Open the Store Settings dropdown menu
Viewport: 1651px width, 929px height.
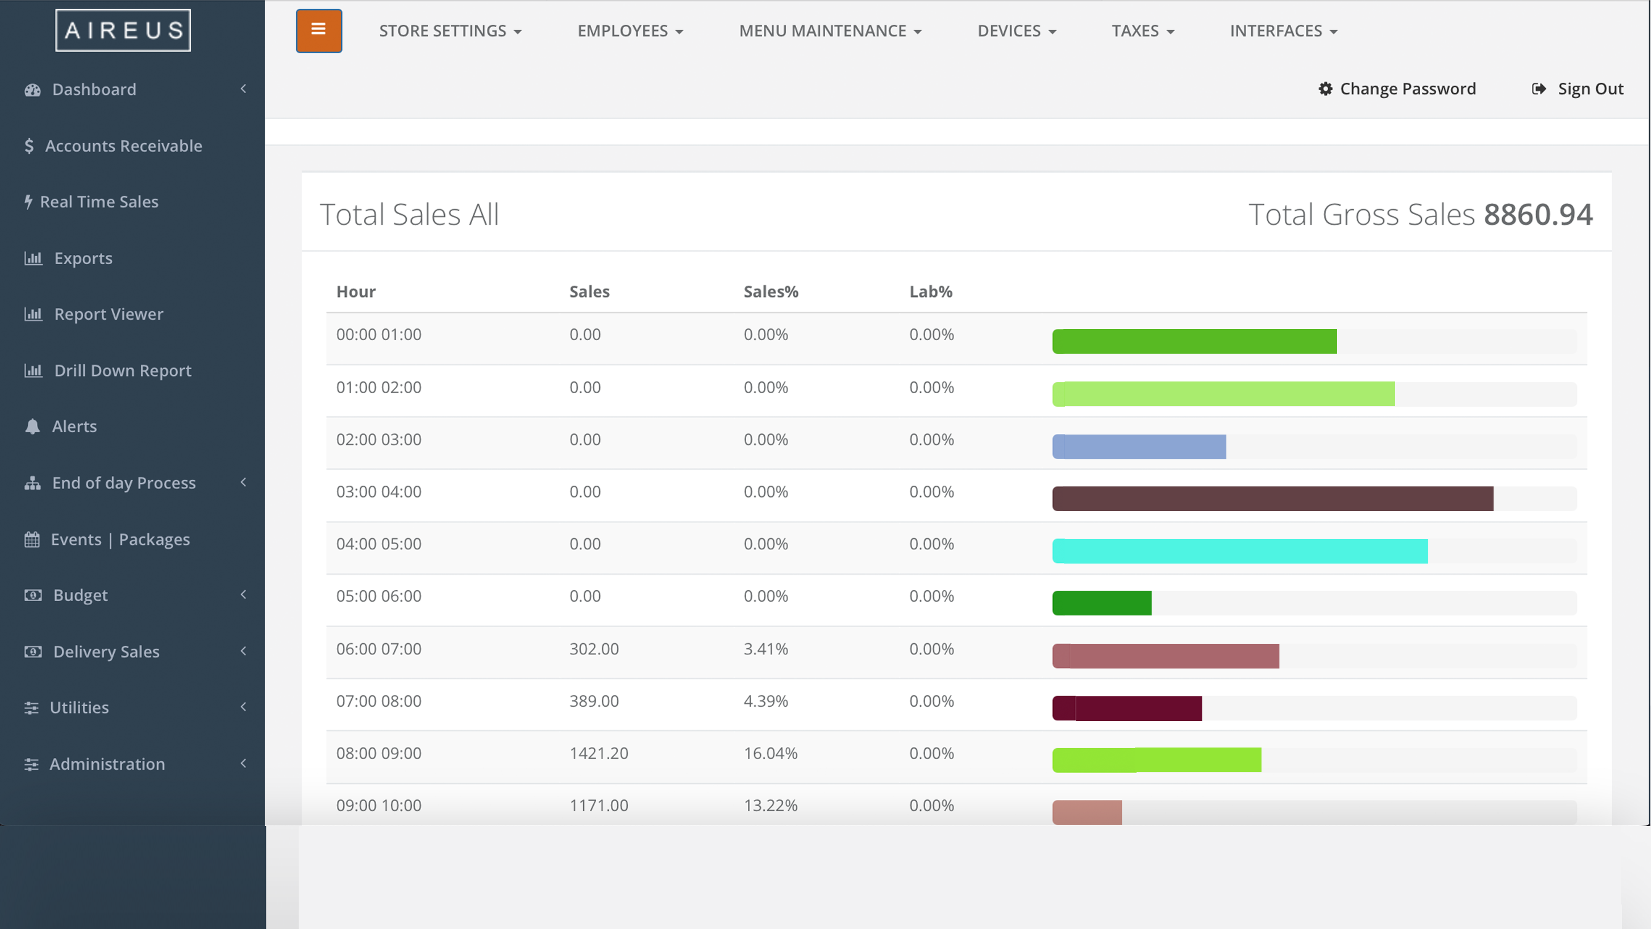450,31
